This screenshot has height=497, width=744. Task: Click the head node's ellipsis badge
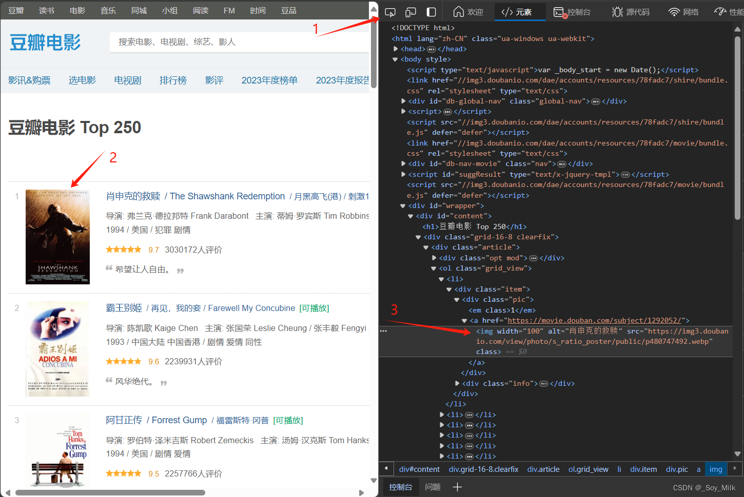(x=432, y=49)
